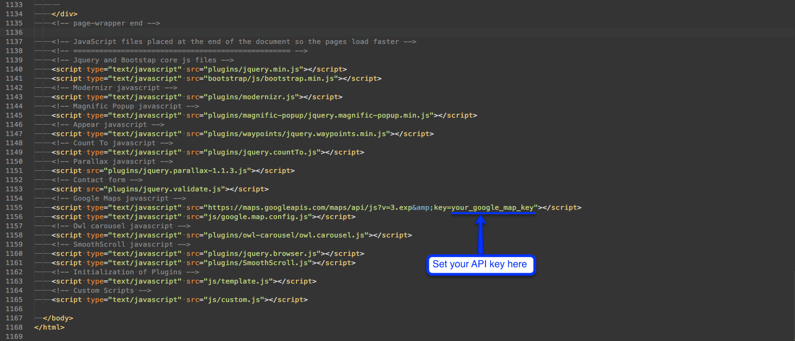Click the your_google_map_key placeholder text
The width and height of the screenshot is (795, 341).
(x=493, y=208)
